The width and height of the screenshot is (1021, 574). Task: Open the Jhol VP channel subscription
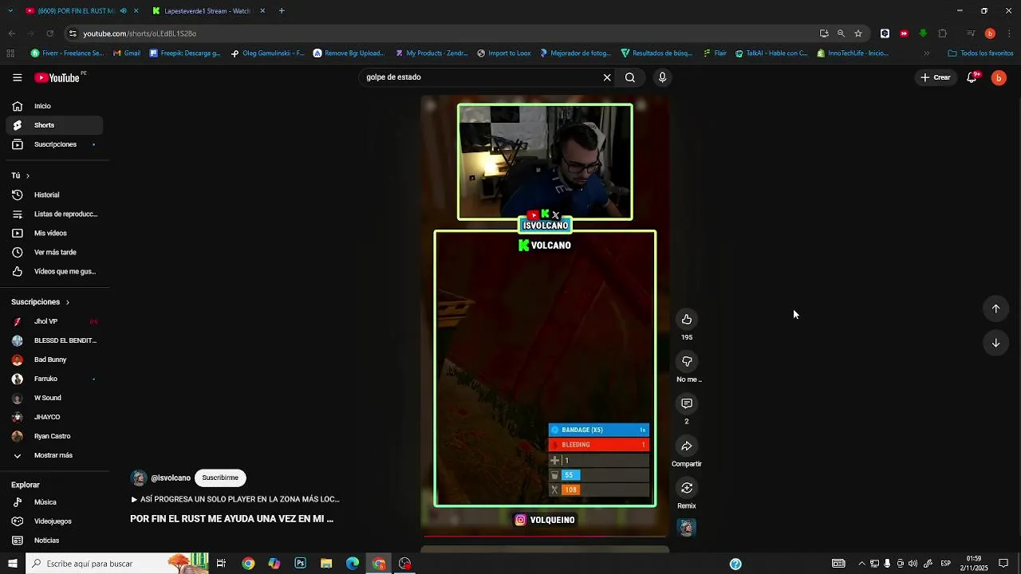54,321
